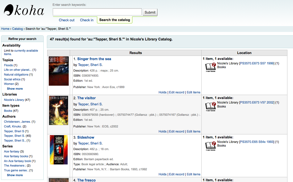Click Edit items for Sideshow

(193, 174)
